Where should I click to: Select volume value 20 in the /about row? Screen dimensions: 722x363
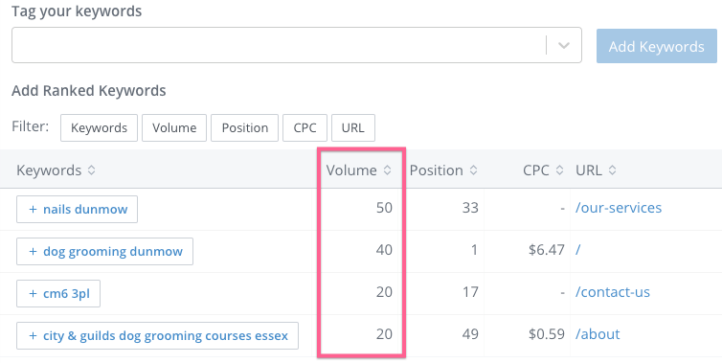384,334
